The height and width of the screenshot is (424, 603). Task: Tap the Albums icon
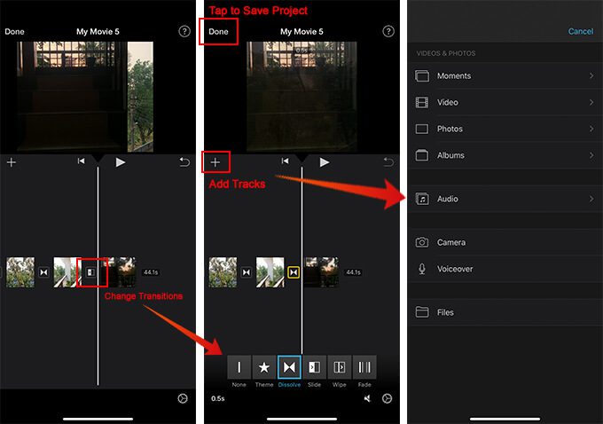422,155
